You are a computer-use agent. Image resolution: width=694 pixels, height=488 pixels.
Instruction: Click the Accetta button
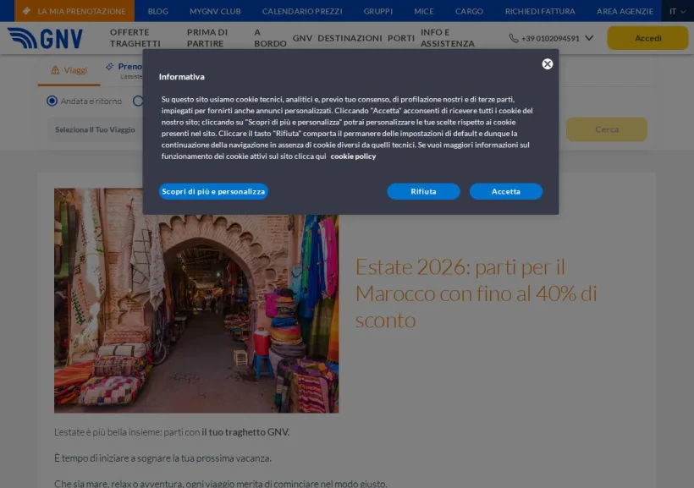pyautogui.click(x=506, y=192)
